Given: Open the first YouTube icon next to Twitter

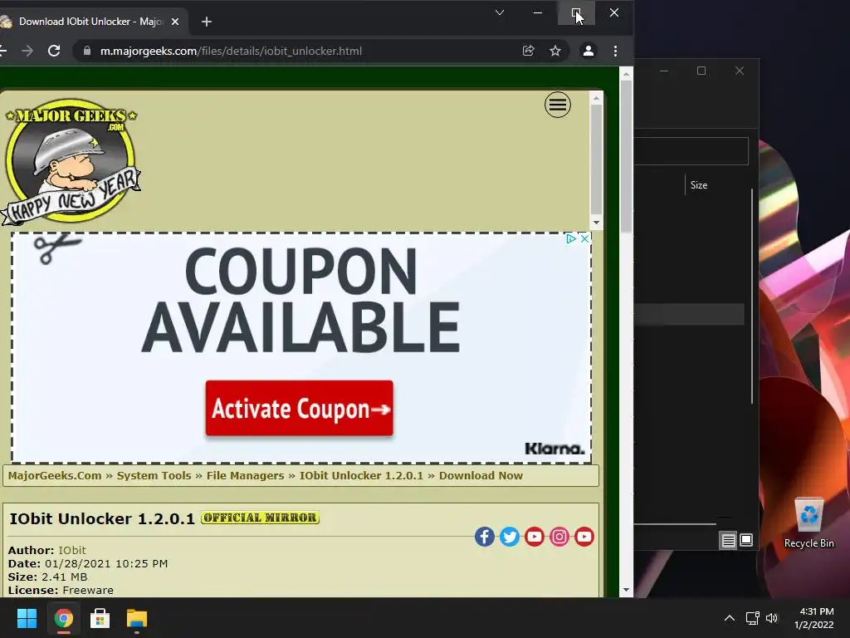Looking at the screenshot, I should pyautogui.click(x=534, y=537).
